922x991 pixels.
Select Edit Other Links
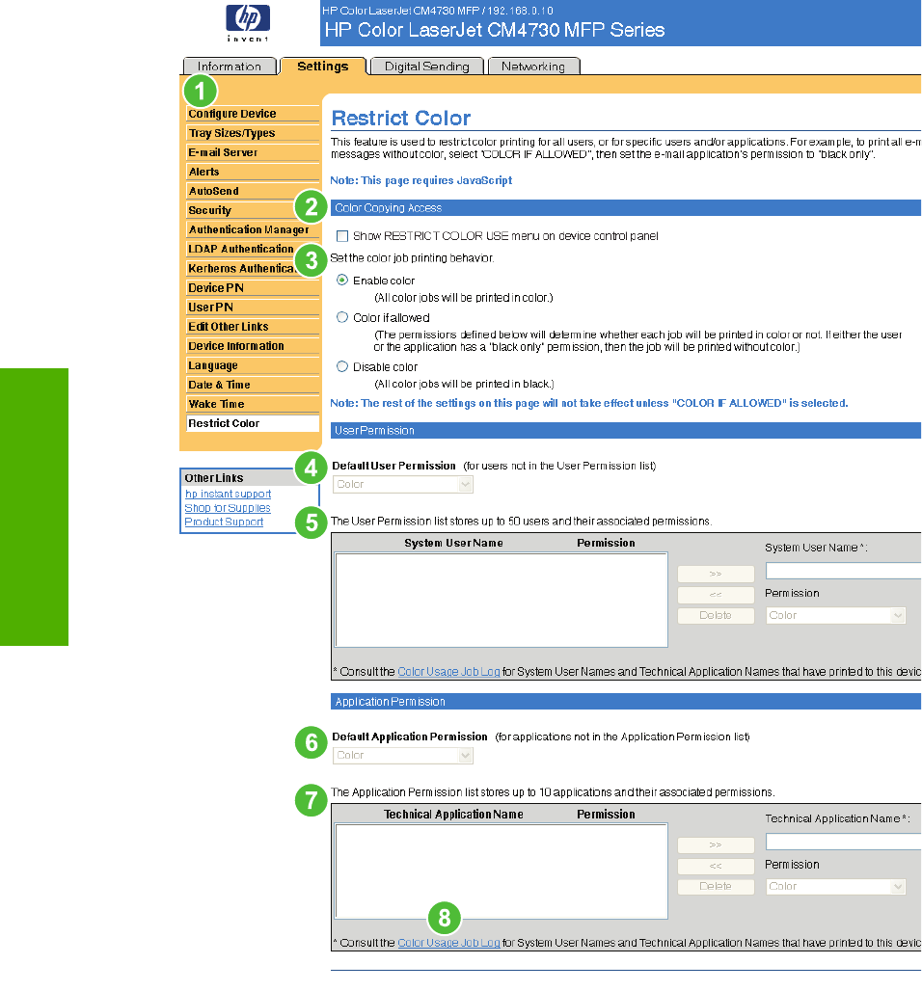pos(253,327)
